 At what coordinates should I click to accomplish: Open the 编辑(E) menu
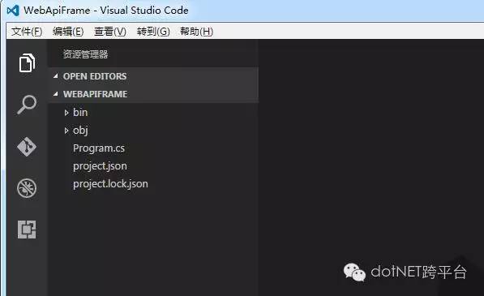tap(68, 32)
